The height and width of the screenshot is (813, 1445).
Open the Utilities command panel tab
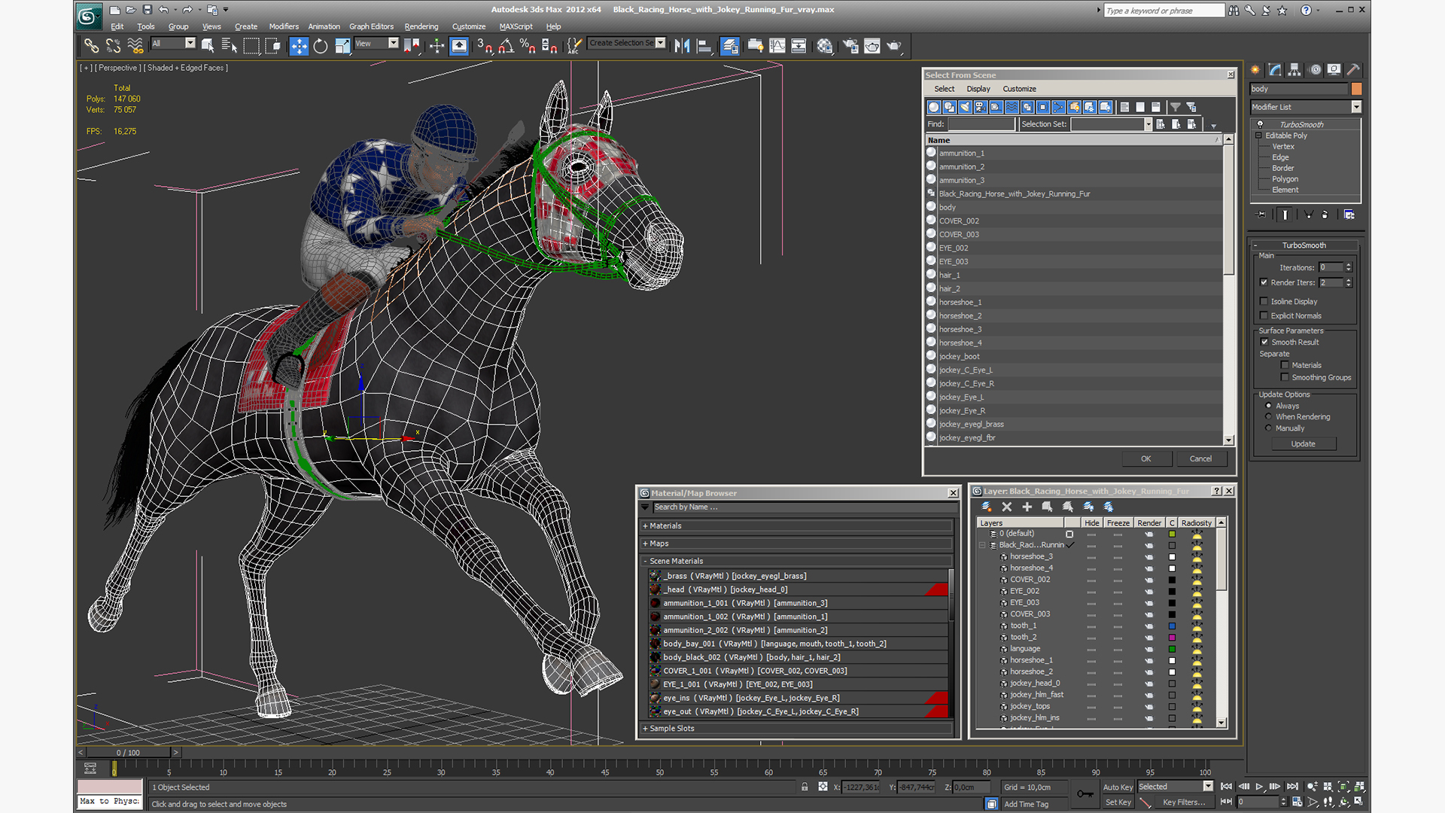click(x=1353, y=69)
